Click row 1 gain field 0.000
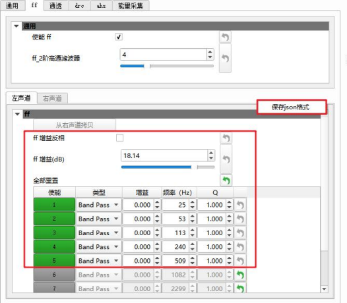This screenshot has width=347, height=303. click(x=139, y=205)
